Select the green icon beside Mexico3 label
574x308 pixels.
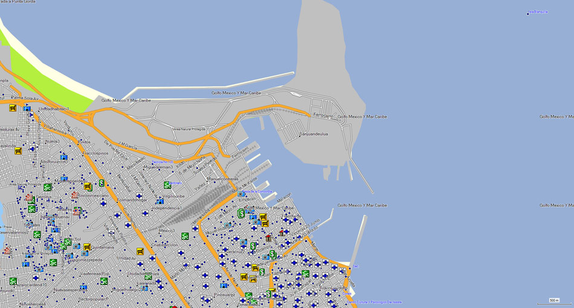click(x=185, y=236)
